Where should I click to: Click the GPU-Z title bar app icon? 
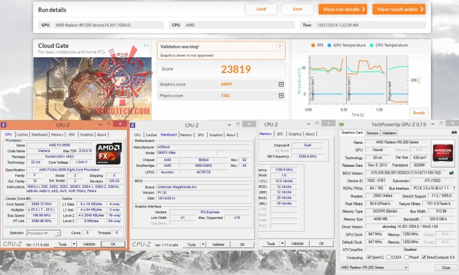[341, 124]
